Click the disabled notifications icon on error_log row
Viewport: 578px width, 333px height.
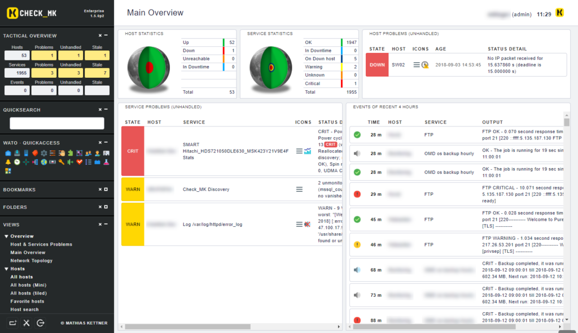[308, 224]
